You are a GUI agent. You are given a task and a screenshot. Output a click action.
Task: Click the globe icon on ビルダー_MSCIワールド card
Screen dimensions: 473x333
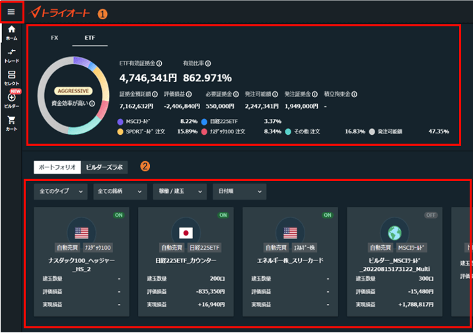coord(394,233)
